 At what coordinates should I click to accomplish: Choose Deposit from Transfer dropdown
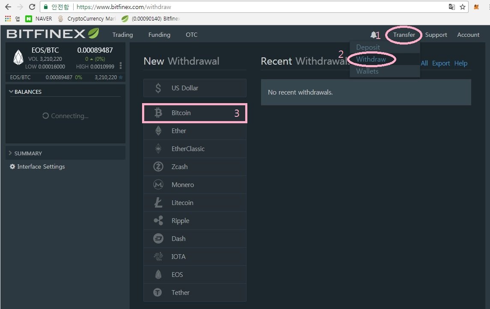coord(385,47)
